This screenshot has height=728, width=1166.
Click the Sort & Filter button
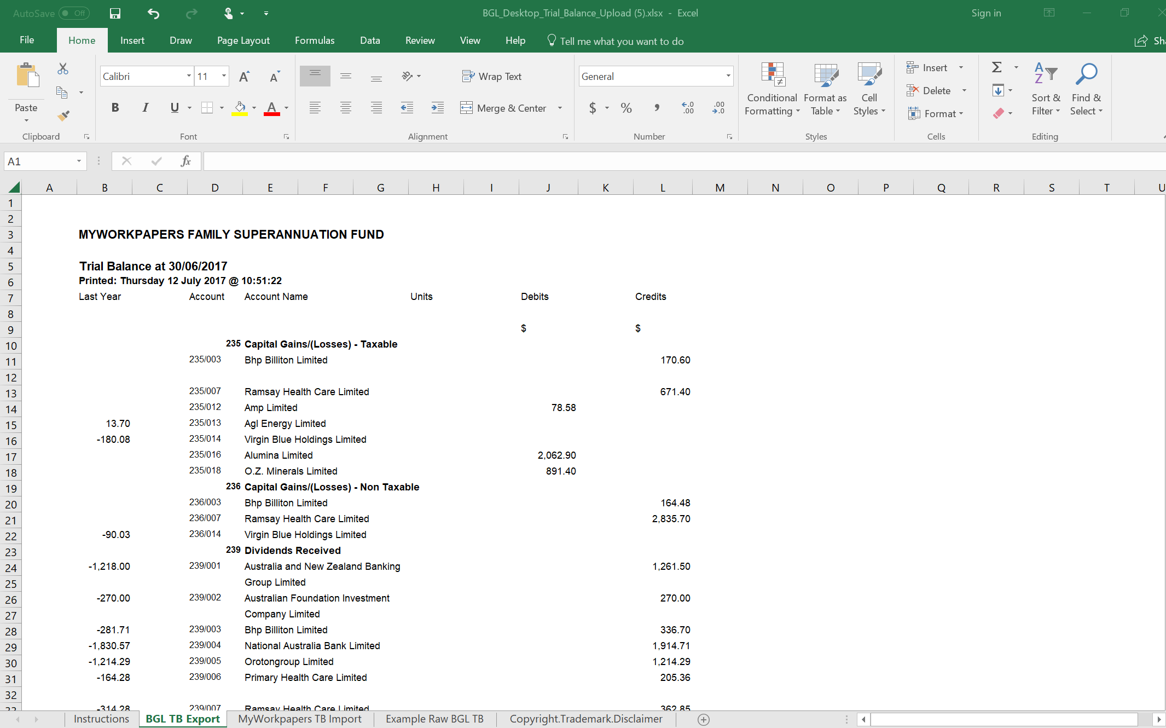[1046, 89]
